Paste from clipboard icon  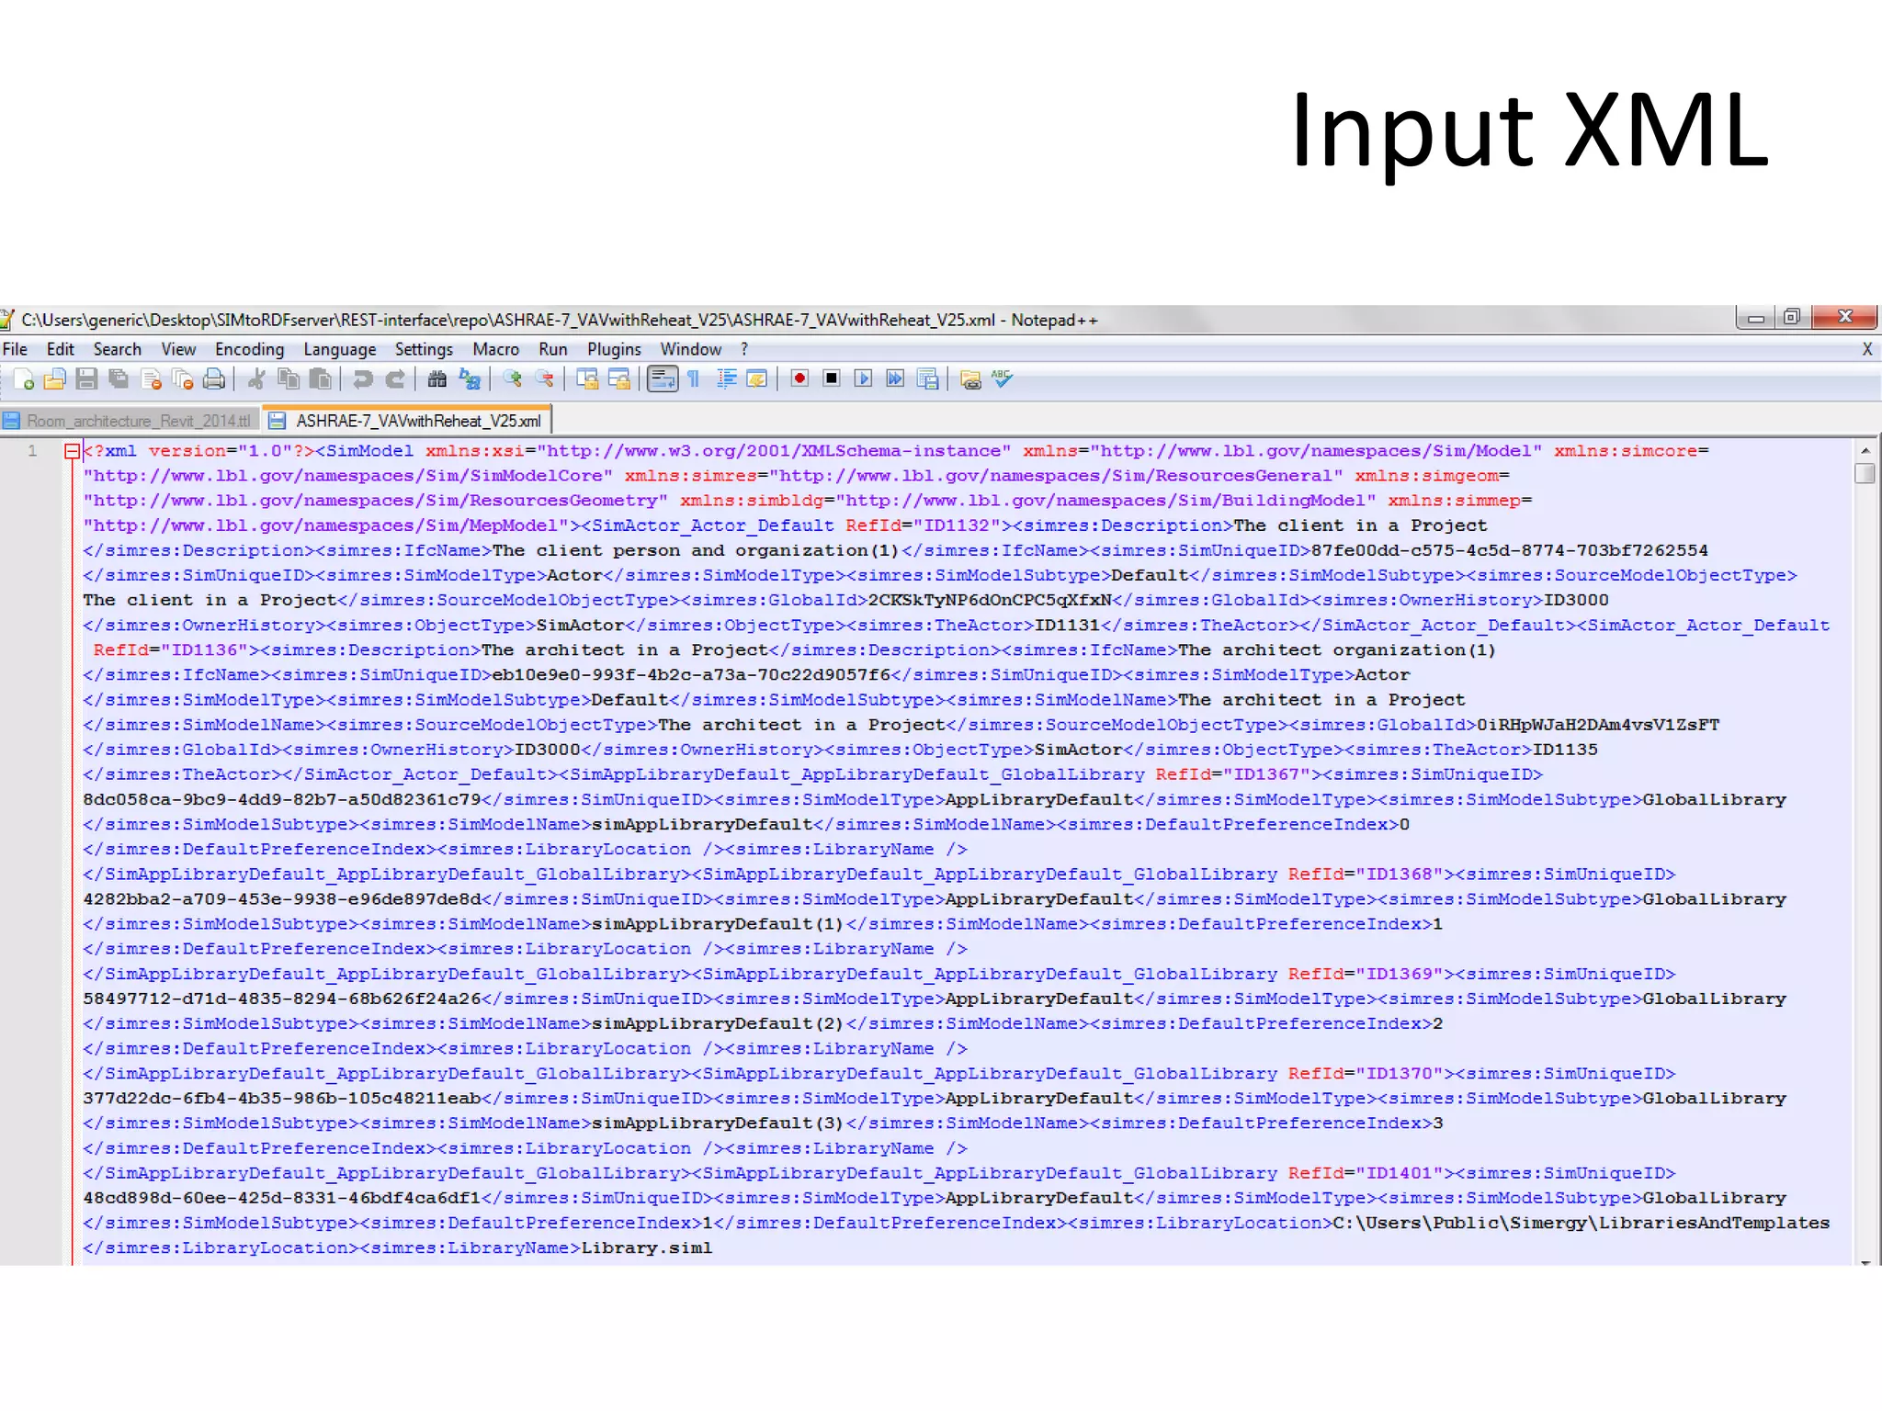[320, 378]
